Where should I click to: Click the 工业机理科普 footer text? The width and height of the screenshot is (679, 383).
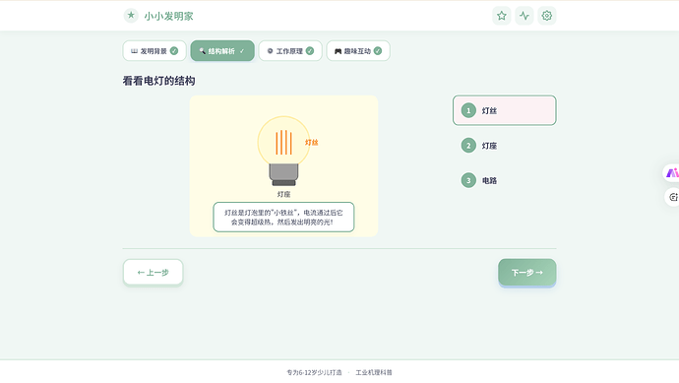click(374, 372)
